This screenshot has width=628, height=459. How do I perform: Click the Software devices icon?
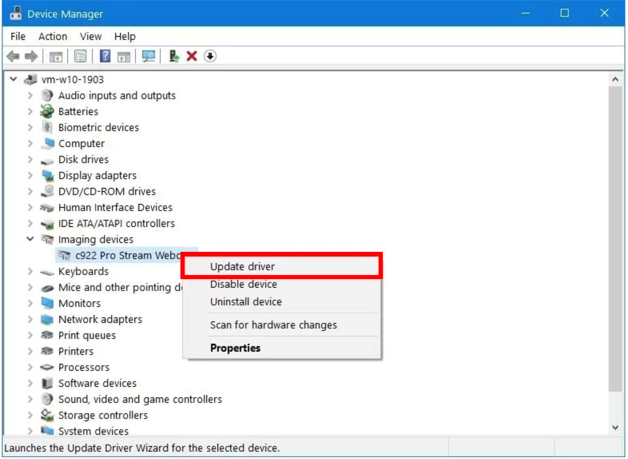(47, 383)
